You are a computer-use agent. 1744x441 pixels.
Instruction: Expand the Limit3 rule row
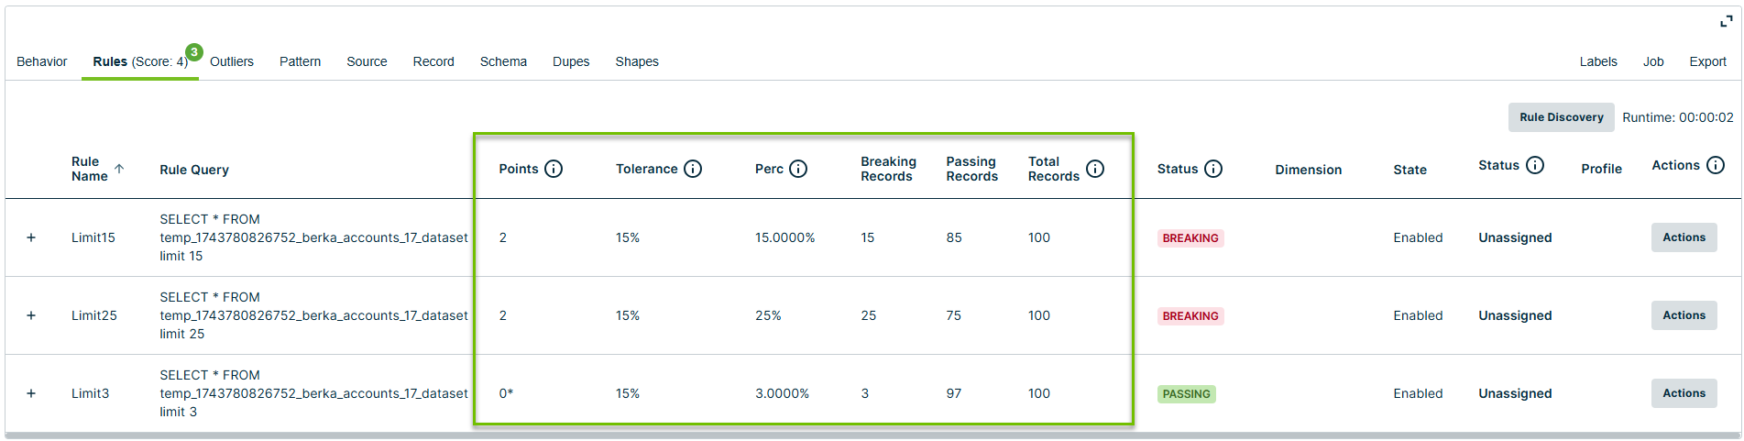pos(31,393)
